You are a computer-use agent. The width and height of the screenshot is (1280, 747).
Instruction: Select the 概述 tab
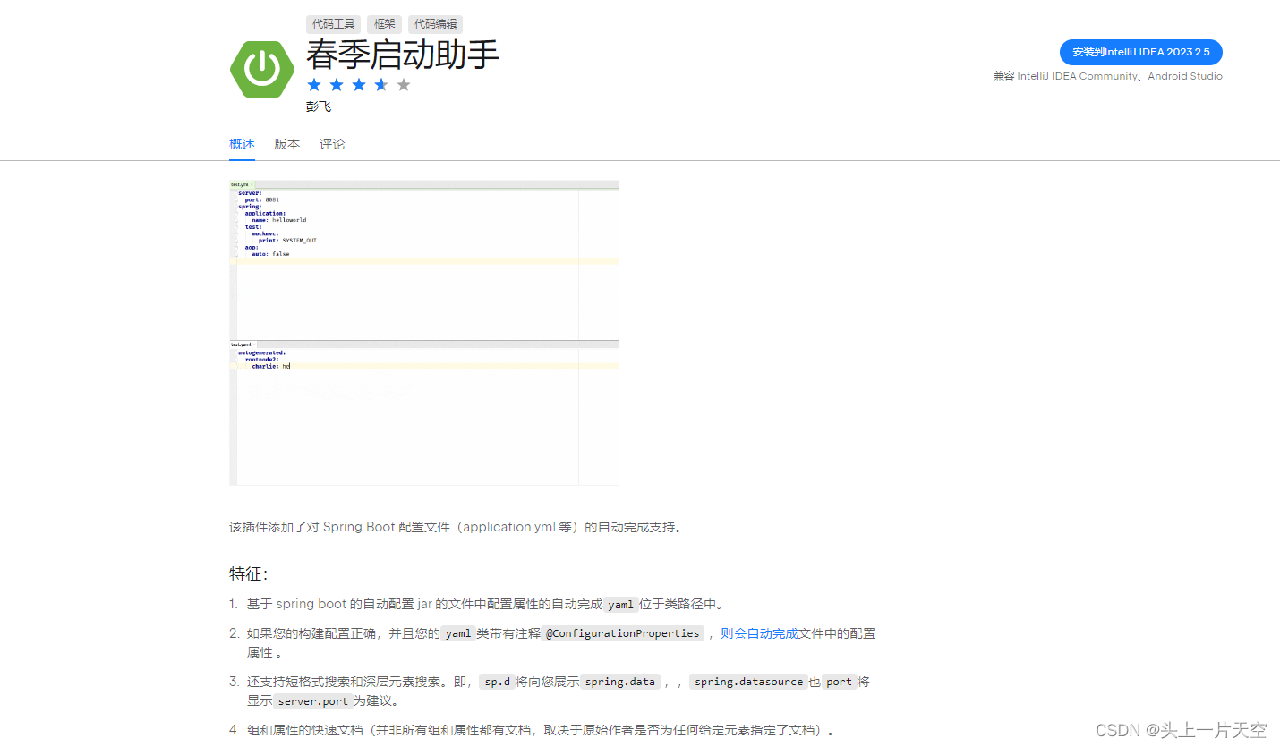pos(241,144)
